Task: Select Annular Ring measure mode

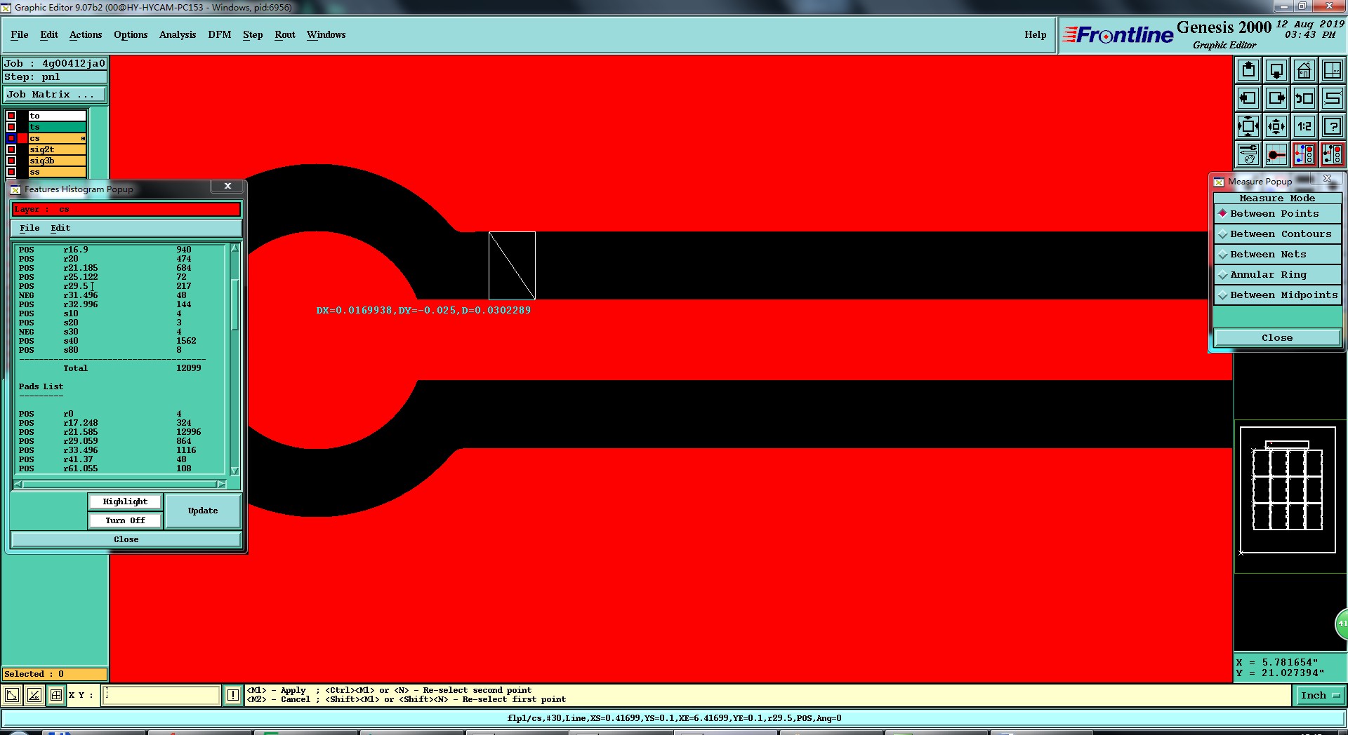Action: coord(1277,275)
